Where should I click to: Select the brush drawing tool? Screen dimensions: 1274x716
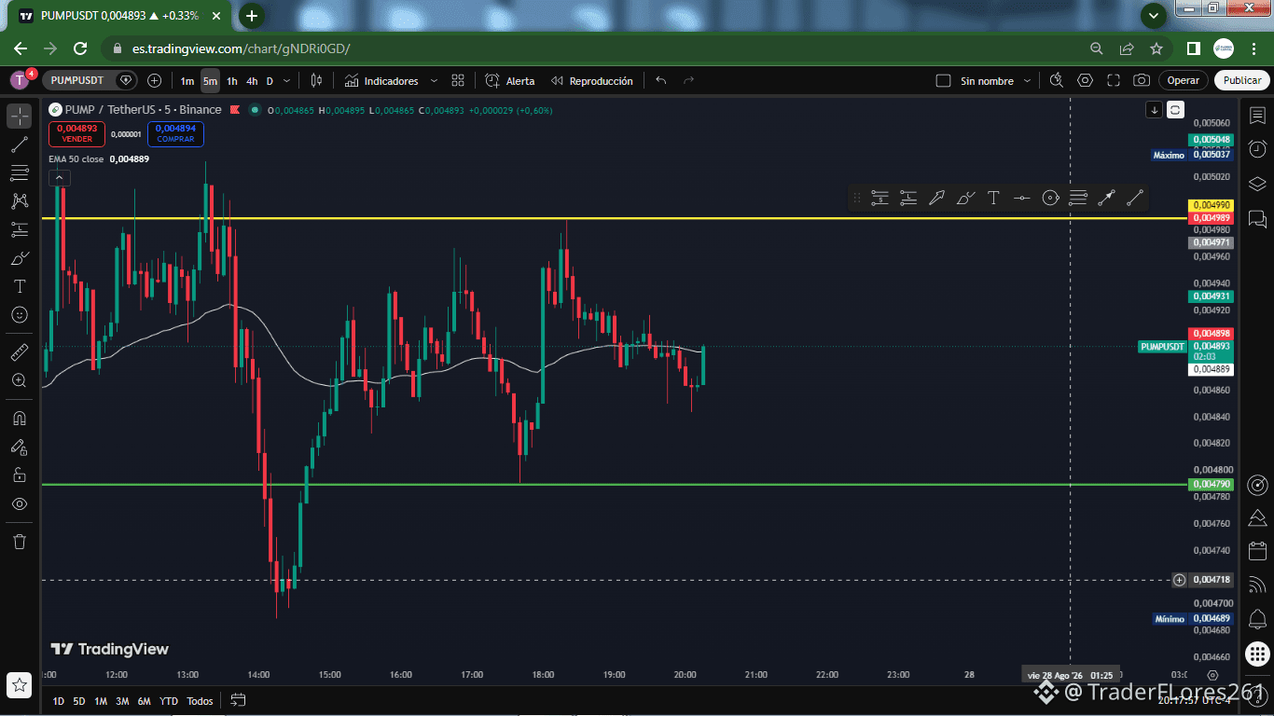[20, 258]
